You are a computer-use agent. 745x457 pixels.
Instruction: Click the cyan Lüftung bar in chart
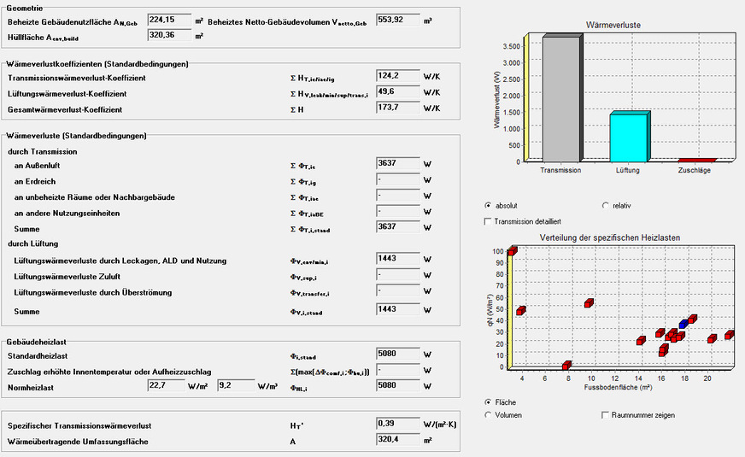tap(629, 137)
